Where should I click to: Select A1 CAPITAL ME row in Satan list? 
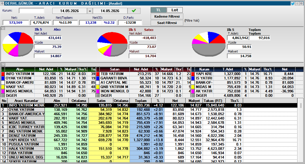point(143,83)
